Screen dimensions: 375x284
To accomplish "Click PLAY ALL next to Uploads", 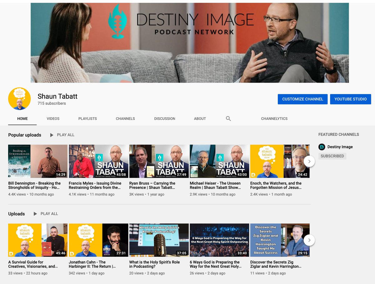I will click(x=49, y=214).
